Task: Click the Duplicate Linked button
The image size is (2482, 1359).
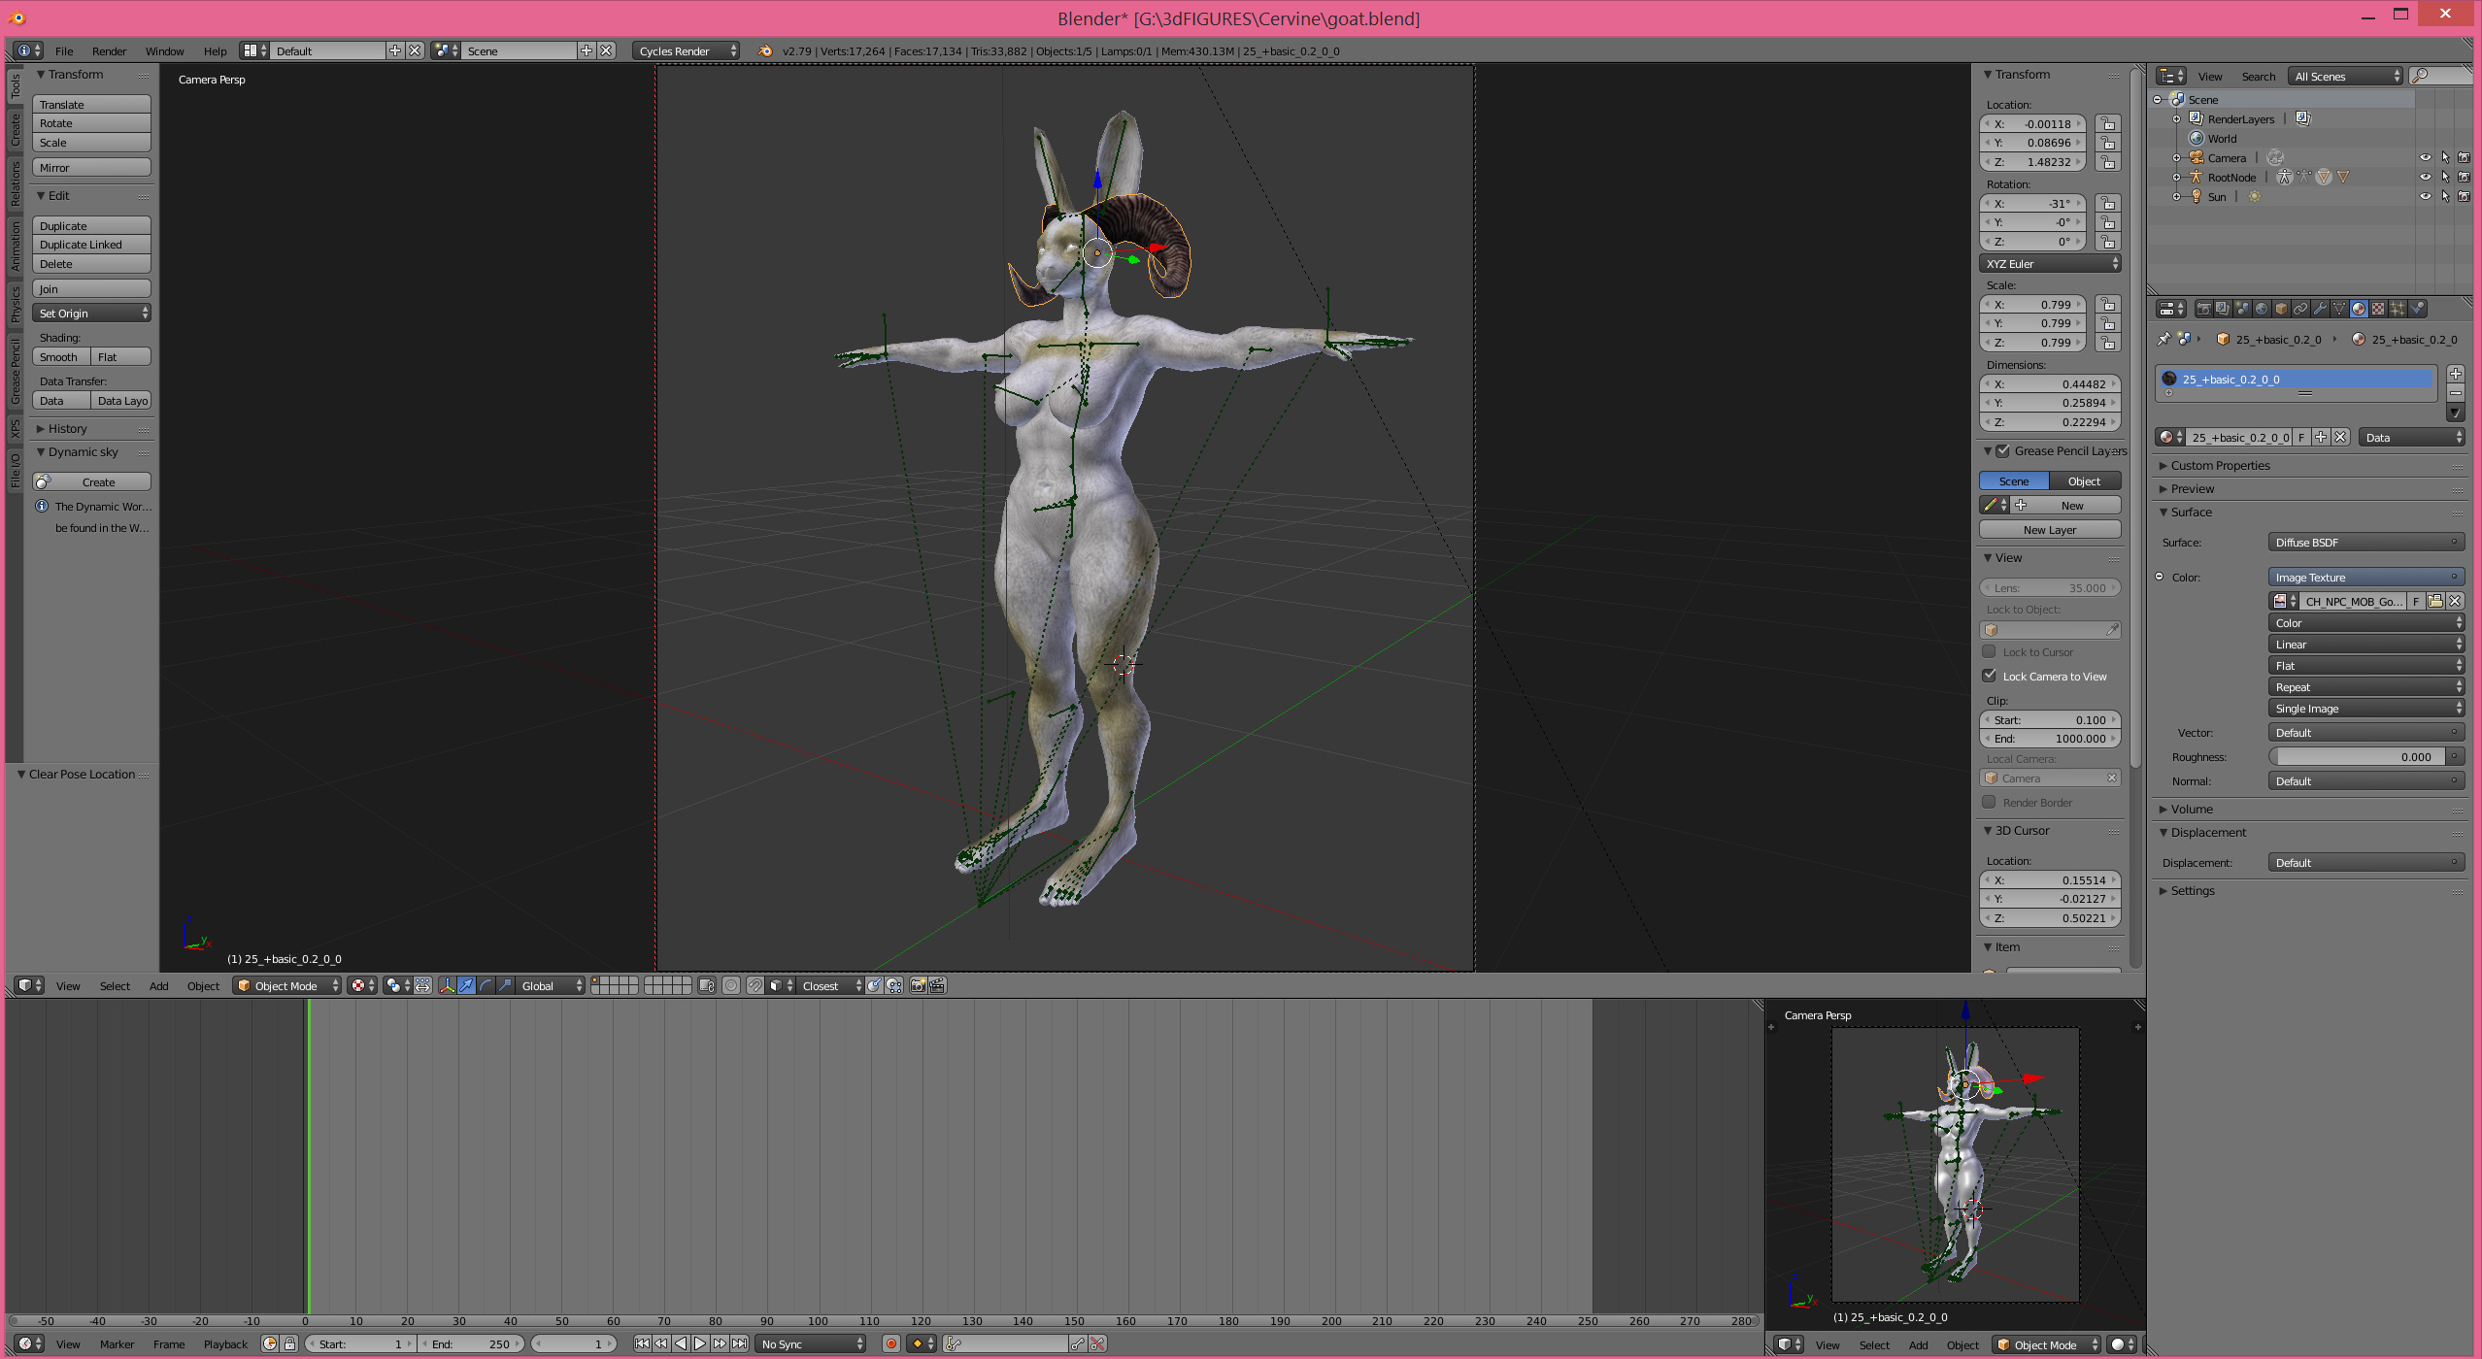Action: point(91,245)
